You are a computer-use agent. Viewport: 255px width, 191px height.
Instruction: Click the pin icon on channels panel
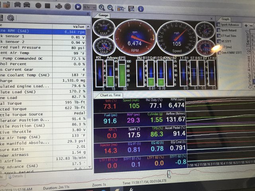(88, 14)
